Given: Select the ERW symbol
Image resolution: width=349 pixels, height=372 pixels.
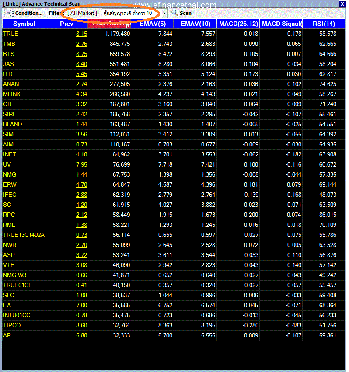Looking at the screenshot, I should 10,184.
